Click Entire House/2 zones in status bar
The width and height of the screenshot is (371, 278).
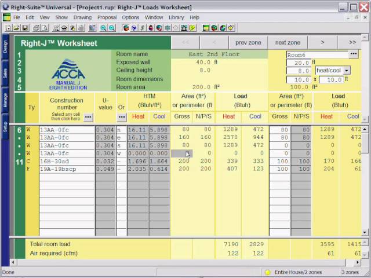point(298,272)
